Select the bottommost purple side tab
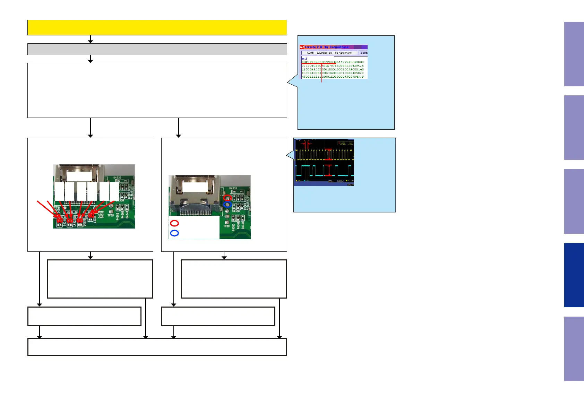Screen dimensions: 584x413 click(x=574, y=349)
